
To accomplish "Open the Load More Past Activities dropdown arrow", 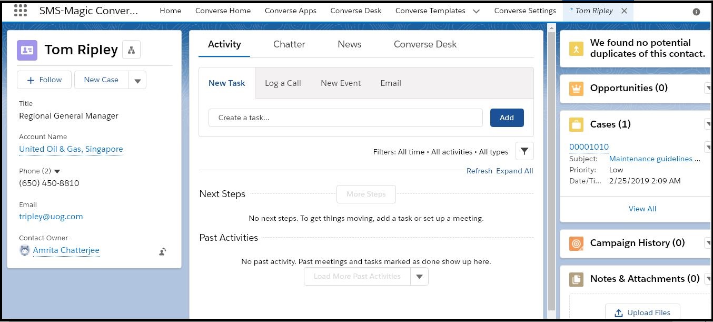I will point(419,277).
